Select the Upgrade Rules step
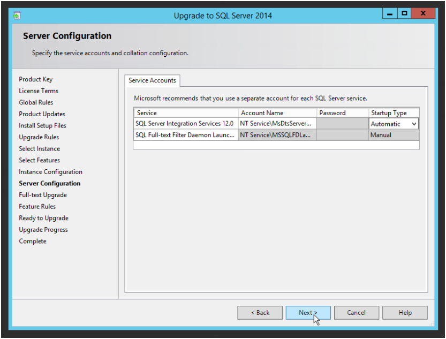The width and height of the screenshot is (446, 339). [39, 137]
